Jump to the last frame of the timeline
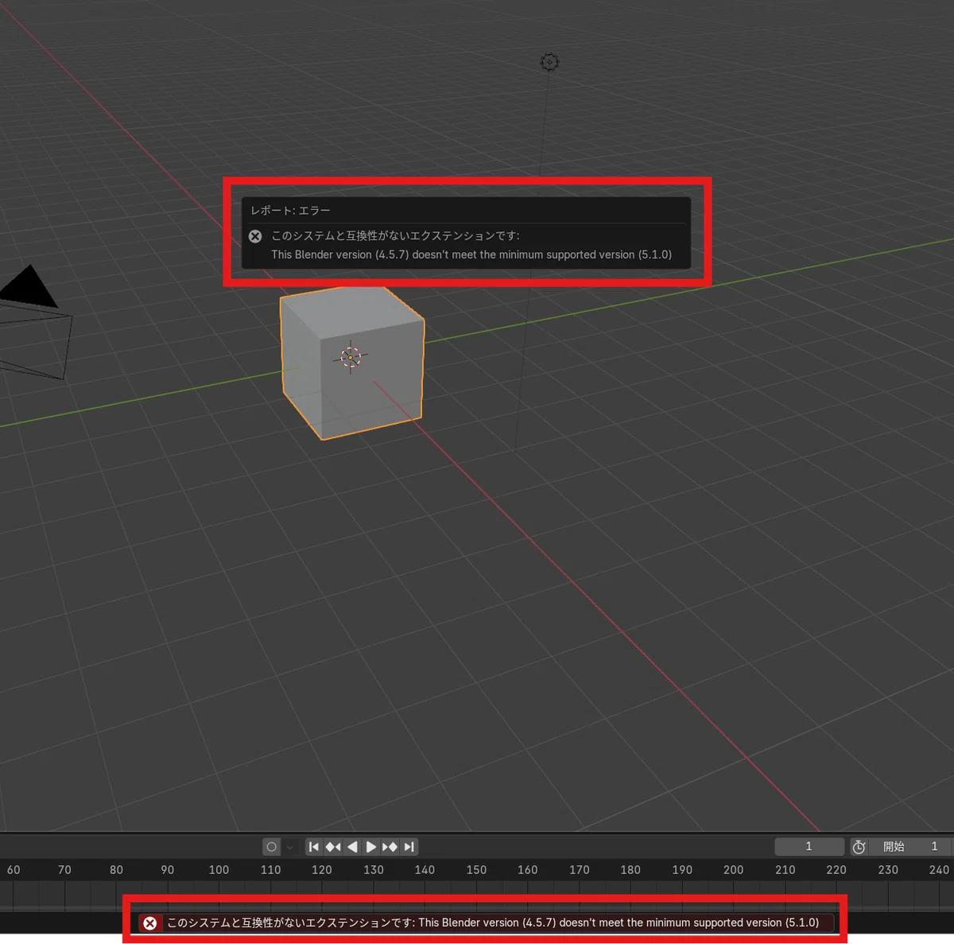Viewport: 954px width, 944px height. click(409, 847)
